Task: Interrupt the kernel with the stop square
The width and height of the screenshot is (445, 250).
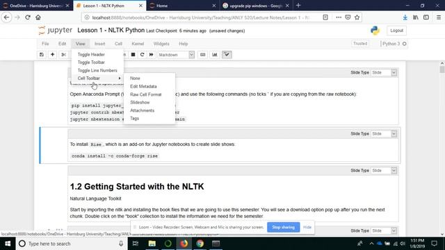Action: click(x=133, y=55)
